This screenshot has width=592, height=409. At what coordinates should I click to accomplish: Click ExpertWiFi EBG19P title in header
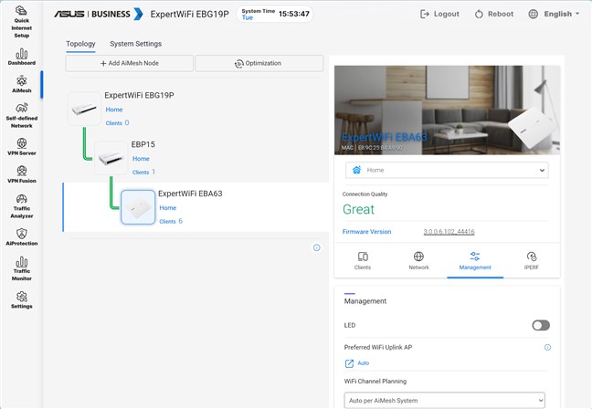point(189,15)
